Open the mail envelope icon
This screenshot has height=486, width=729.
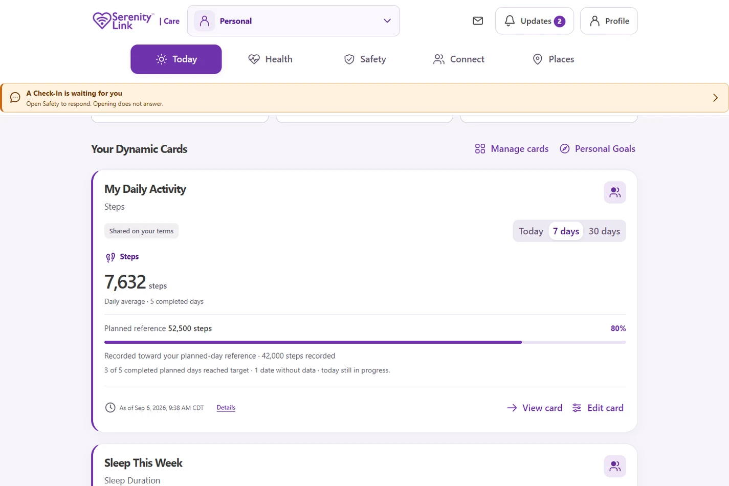pos(478,21)
